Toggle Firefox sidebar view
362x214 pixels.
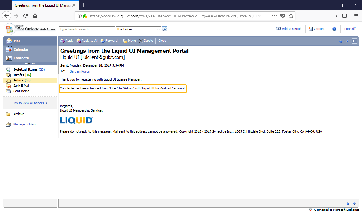[344, 16]
